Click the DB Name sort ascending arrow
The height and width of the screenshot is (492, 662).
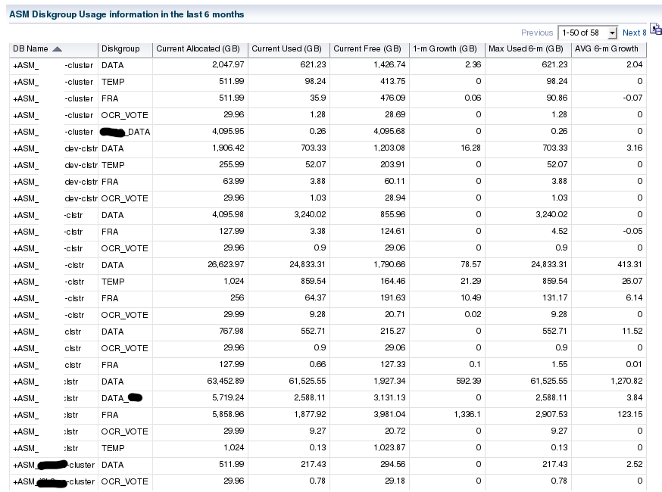coord(57,49)
